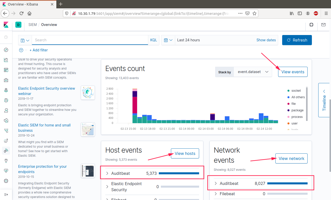Open Maps from the left sidebar
The height and width of the screenshot is (200, 331).
pos(6,90)
